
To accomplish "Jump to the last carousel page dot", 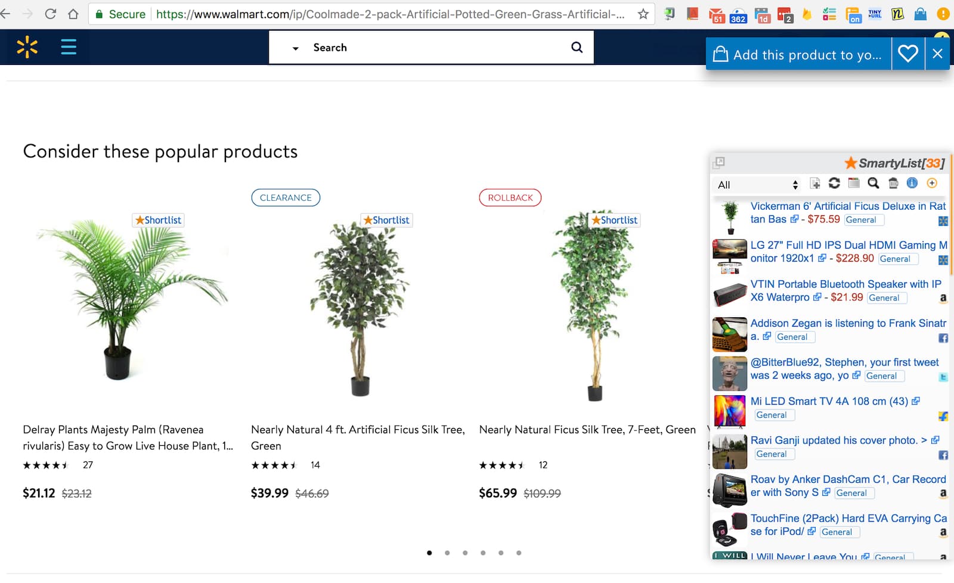I will [519, 553].
